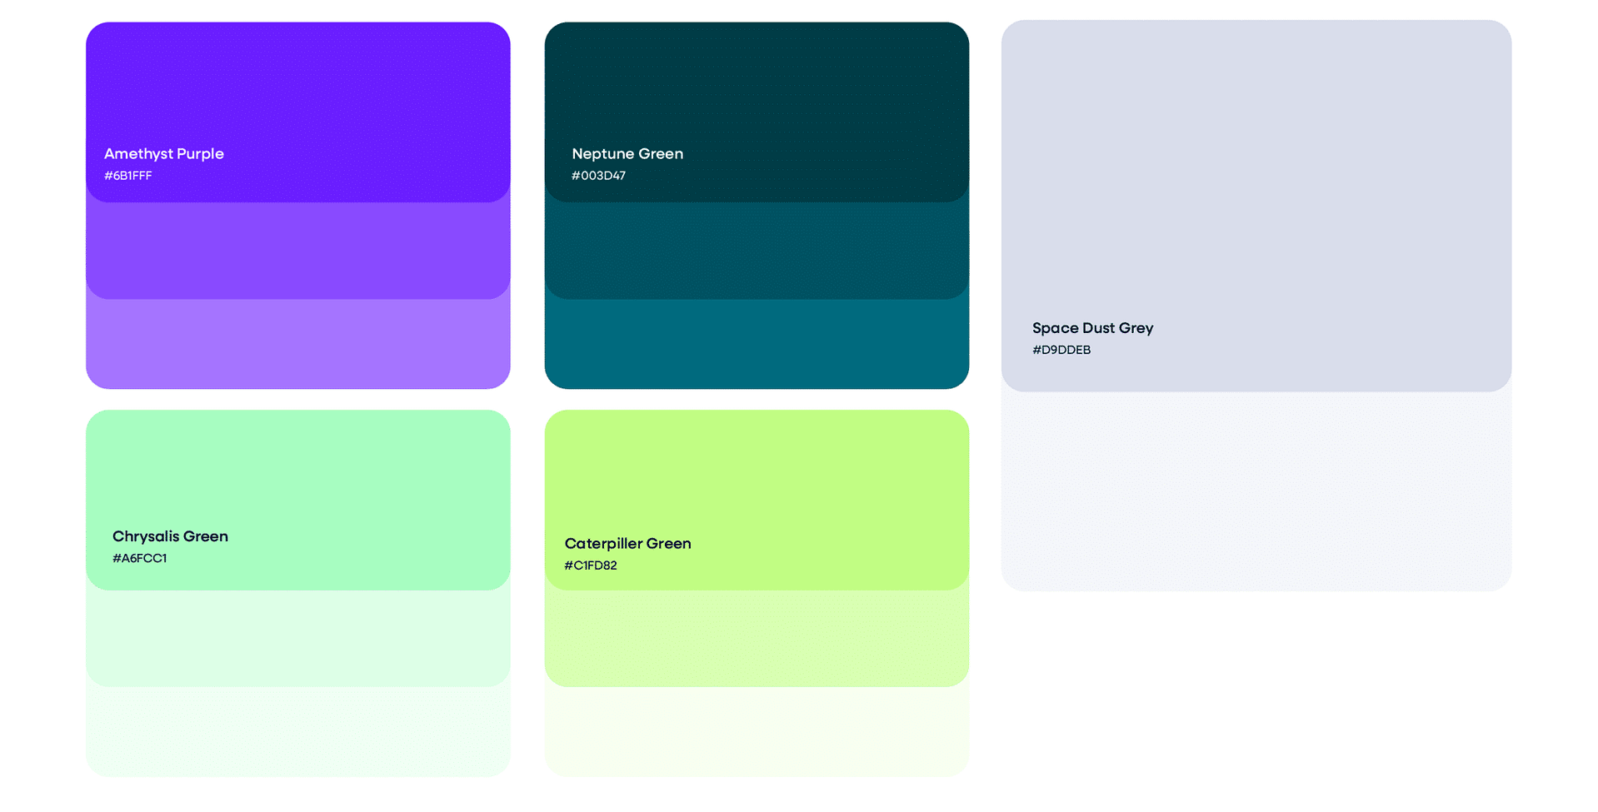Click the mid teal tint below Neptune Green
The width and height of the screenshot is (1598, 812).
click(757, 251)
